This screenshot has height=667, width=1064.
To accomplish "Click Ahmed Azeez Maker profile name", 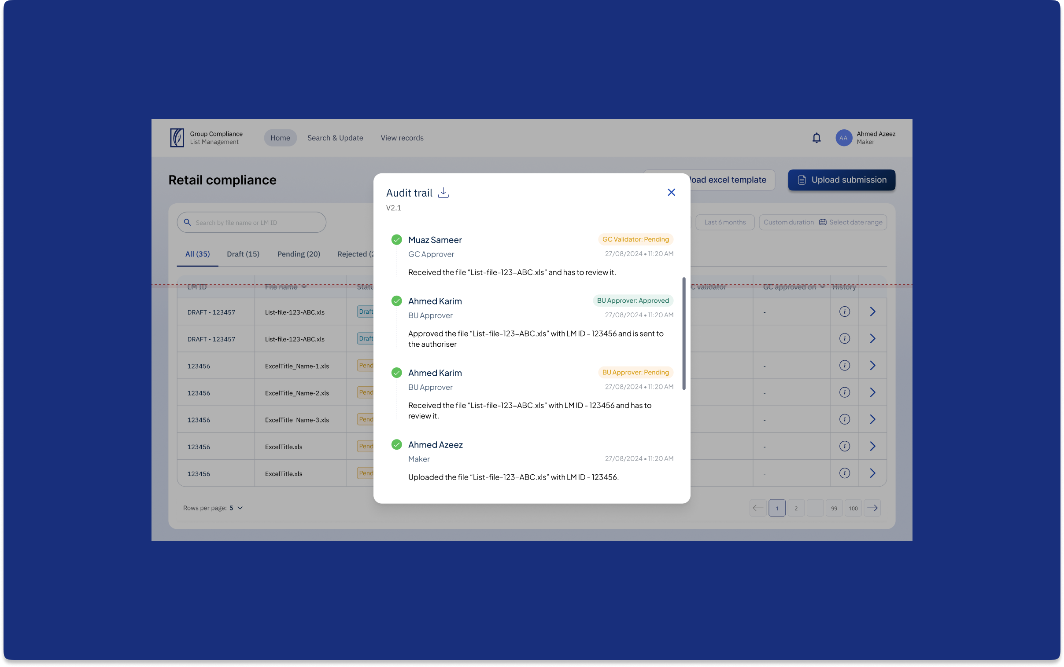I will [876, 138].
